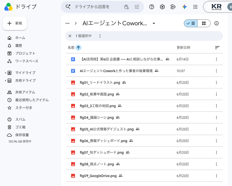Select the file fig06_情報ダッシュボード.png
The height and width of the screenshot is (186, 232).
point(144,141)
